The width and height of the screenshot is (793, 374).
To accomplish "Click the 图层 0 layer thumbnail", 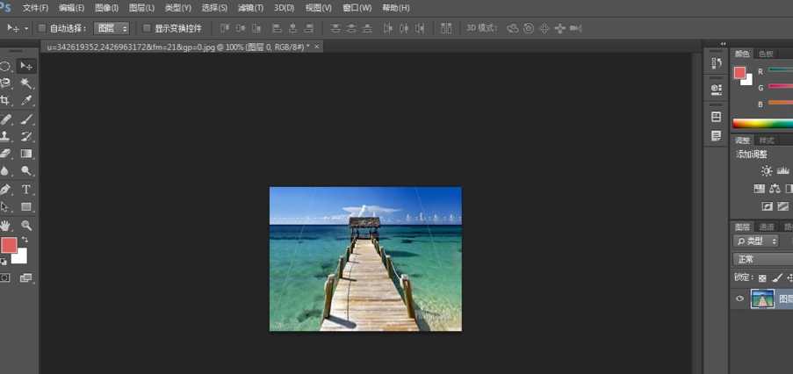I will click(761, 299).
